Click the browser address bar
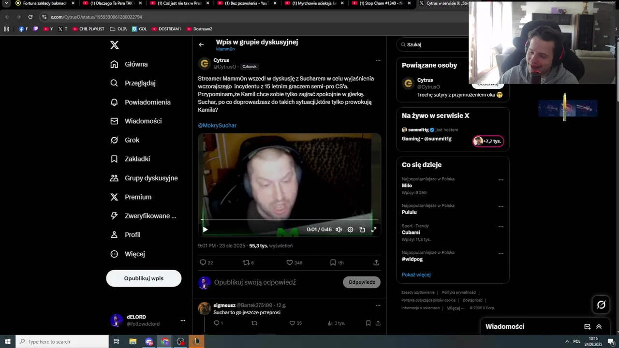 (251, 17)
